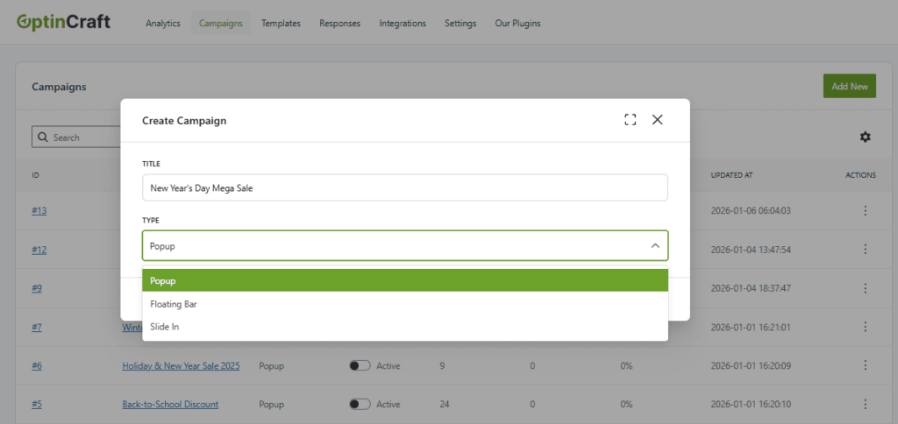
Task: Toggle active switch for Back-to-School Discount
Action: click(x=360, y=405)
